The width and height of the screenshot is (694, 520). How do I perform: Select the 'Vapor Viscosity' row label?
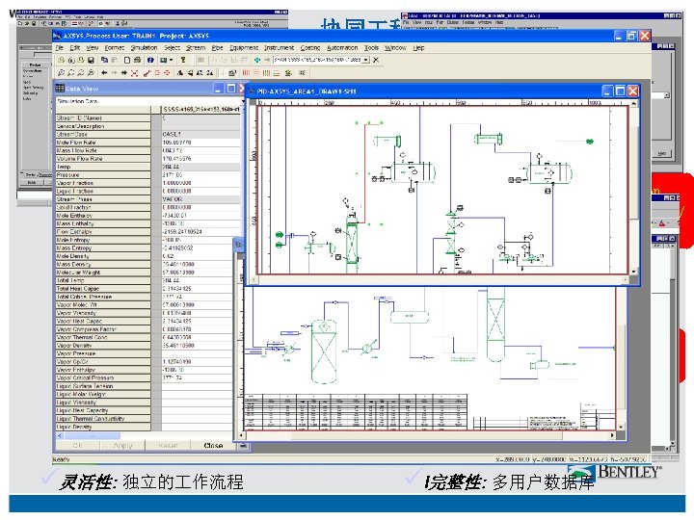[x=103, y=313]
